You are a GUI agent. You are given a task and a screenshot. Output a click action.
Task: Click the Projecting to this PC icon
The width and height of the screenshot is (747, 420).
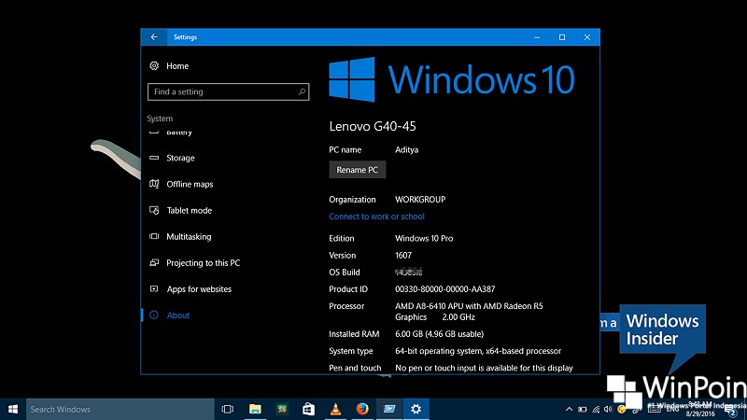(x=154, y=262)
